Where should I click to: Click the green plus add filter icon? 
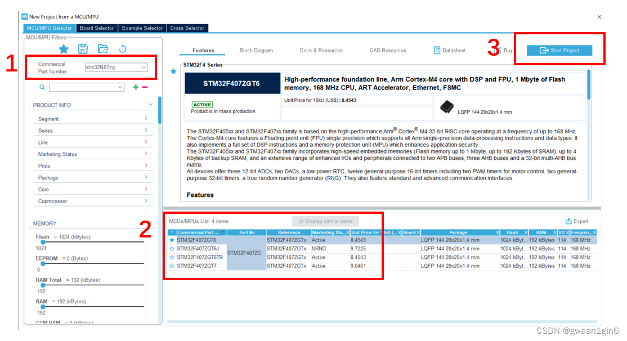(136, 87)
